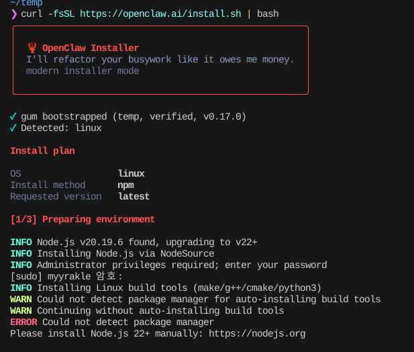Viewport: 414px width, 352px height.
Task: Click the WARN label about detecting package manager
Action: coord(21,299)
